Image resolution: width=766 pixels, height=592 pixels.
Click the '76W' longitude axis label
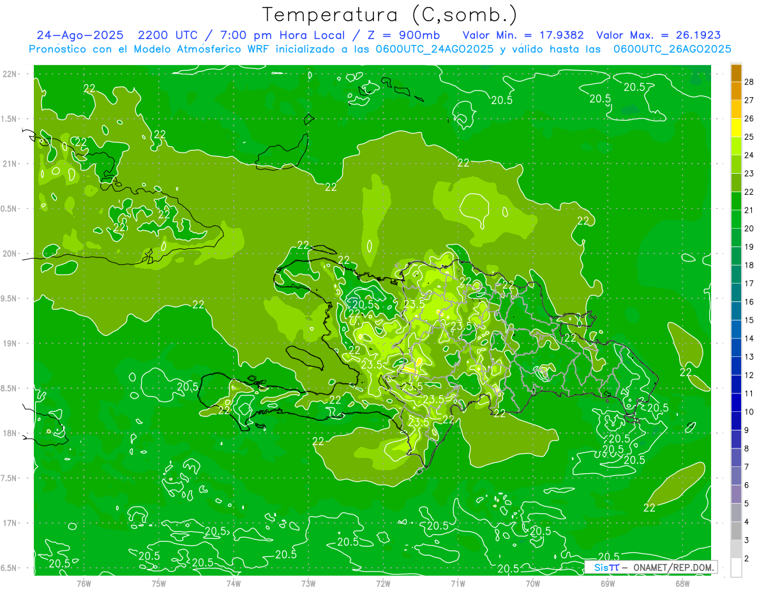tap(84, 583)
